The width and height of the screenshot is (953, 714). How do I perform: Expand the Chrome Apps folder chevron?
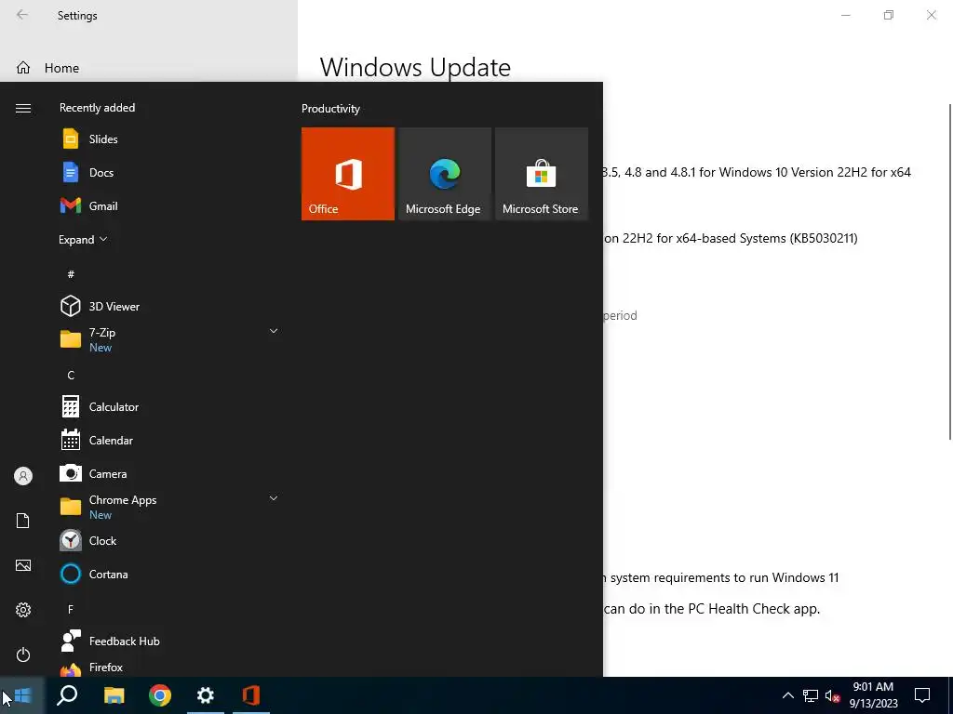[274, 498]
